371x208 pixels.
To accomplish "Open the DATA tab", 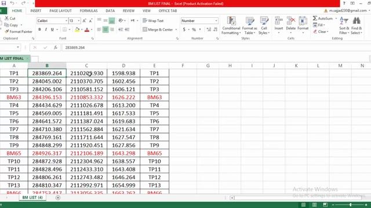I will pos(110,11).
